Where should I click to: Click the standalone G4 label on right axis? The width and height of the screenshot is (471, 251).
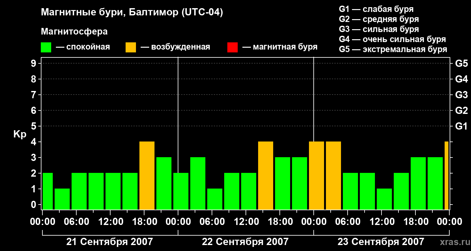[x=461, y=79]
